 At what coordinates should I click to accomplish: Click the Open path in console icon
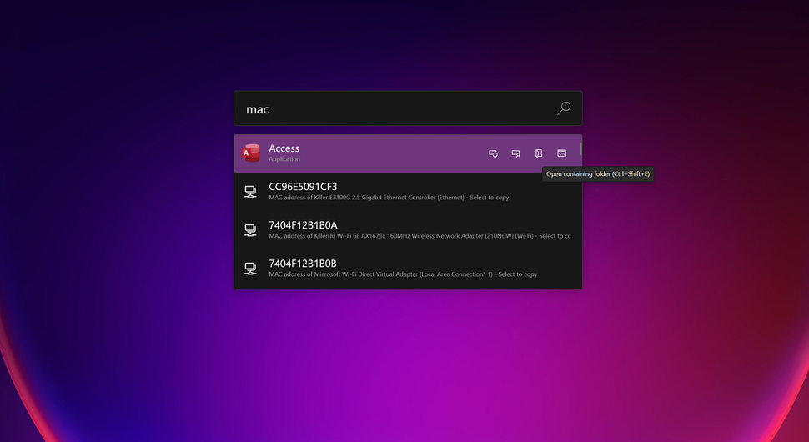(562, 153)
